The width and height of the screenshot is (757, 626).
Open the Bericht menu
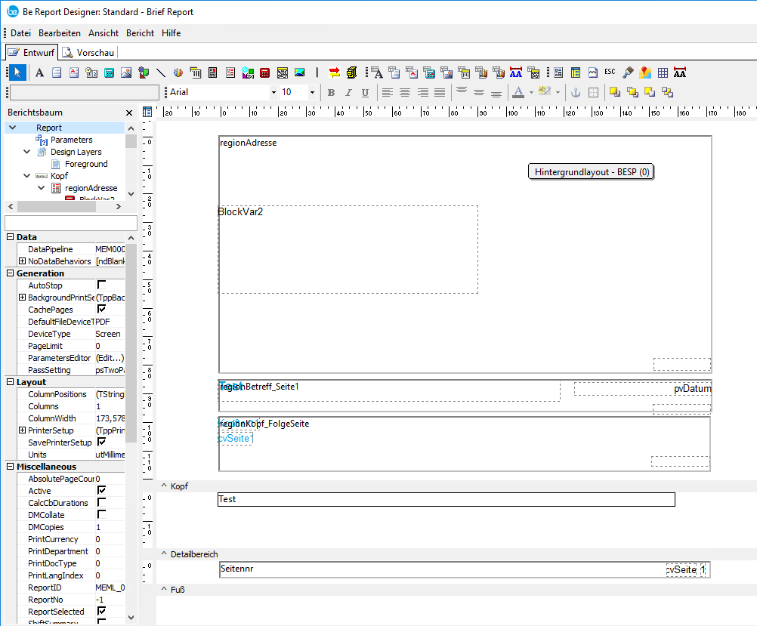pos(140,33)
